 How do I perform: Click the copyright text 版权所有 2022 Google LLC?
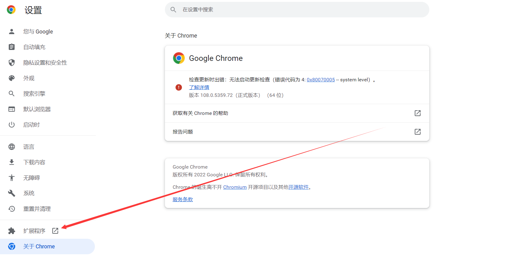(203, 175)
